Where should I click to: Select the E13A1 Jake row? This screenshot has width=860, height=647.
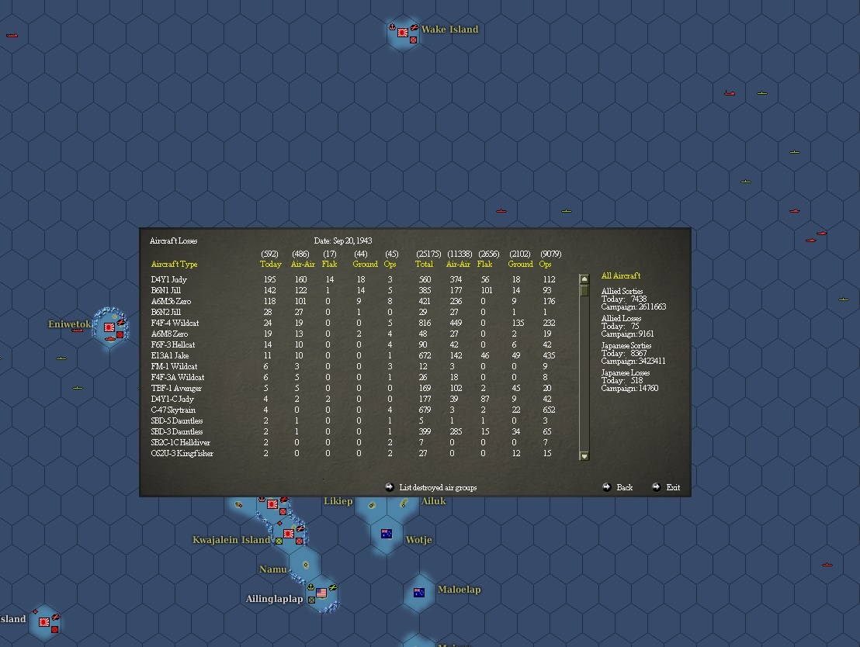354,356
